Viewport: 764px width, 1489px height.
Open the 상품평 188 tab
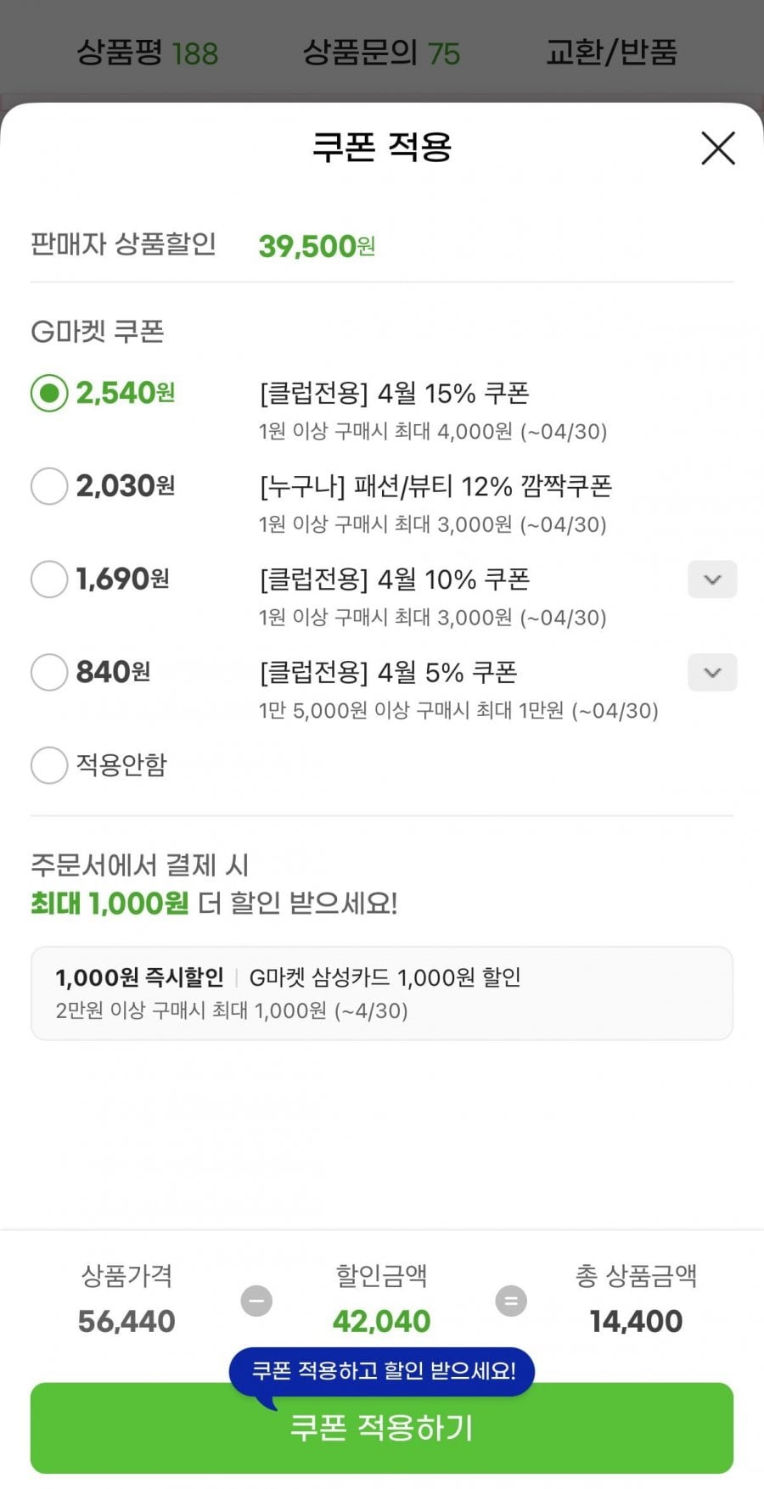pos(148,53)
